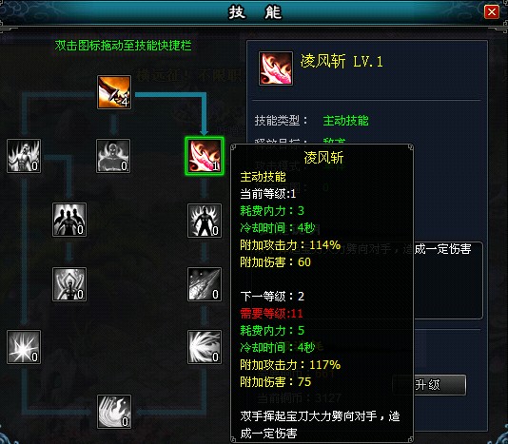
Task: Select the orange sword skill with level 4
Action: pyautogui.click(x=114, y=92)
